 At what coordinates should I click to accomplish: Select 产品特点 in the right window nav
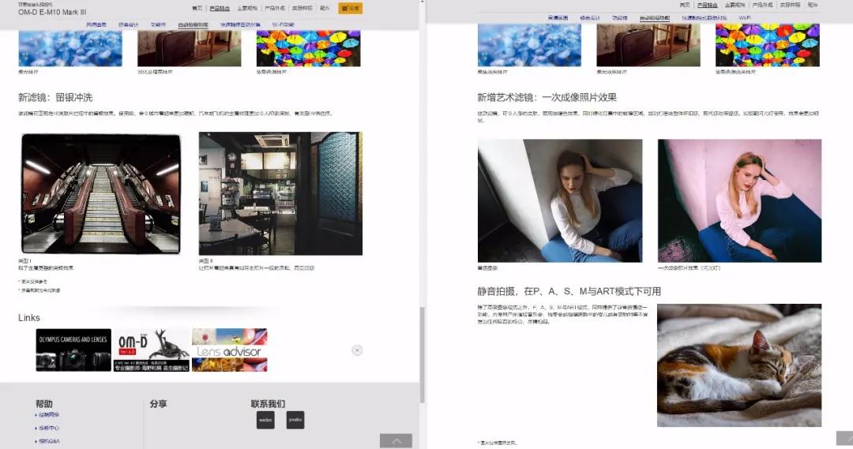click(x=707, y=5)
